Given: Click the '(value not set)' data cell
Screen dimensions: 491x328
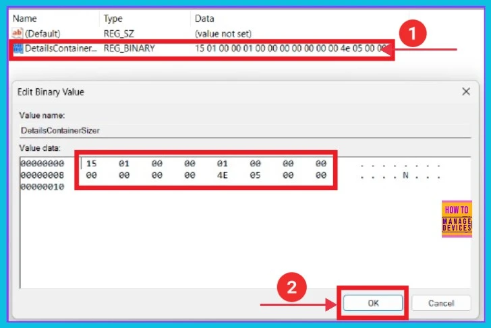Looking at the screenshot, I should point(223,34).
